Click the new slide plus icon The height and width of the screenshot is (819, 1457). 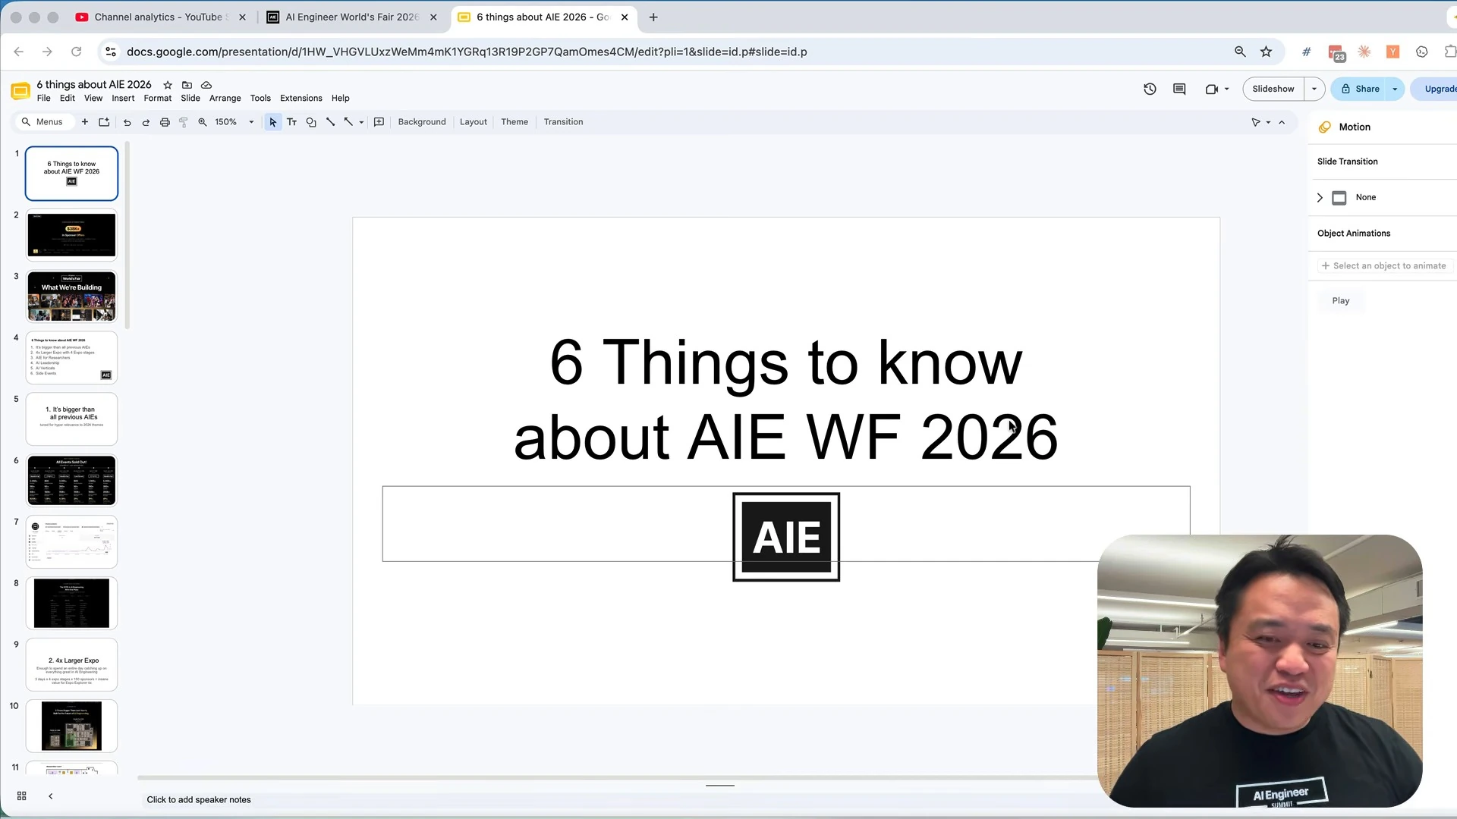pos(85,122)
